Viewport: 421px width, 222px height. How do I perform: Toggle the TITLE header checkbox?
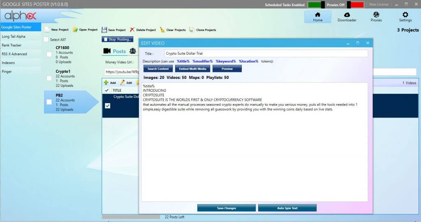coord(106,90)
